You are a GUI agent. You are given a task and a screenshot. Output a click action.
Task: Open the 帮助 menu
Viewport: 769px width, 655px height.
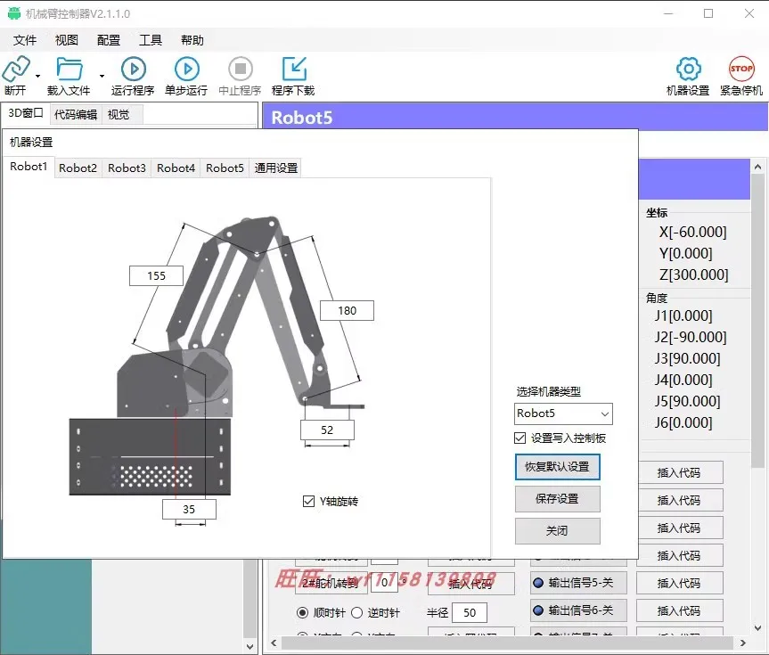tap(192, 40)
